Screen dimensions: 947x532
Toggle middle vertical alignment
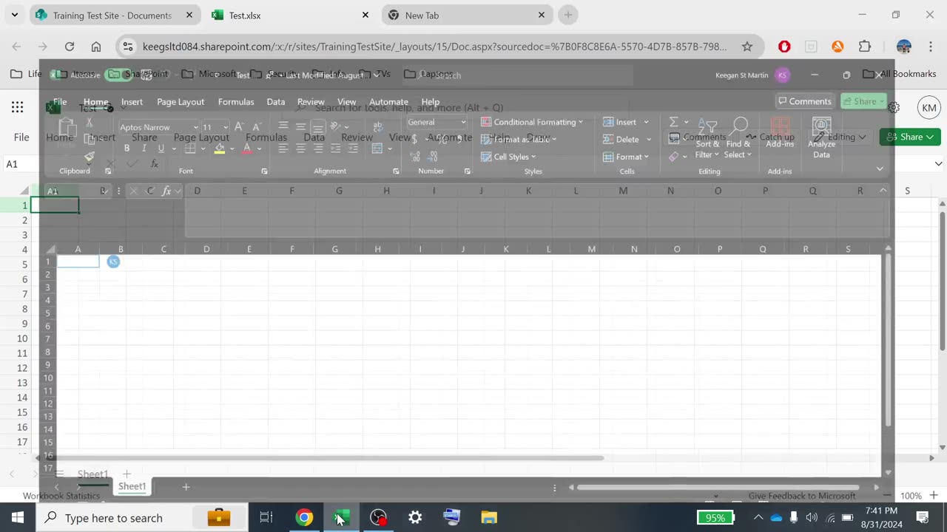point(300,127)
